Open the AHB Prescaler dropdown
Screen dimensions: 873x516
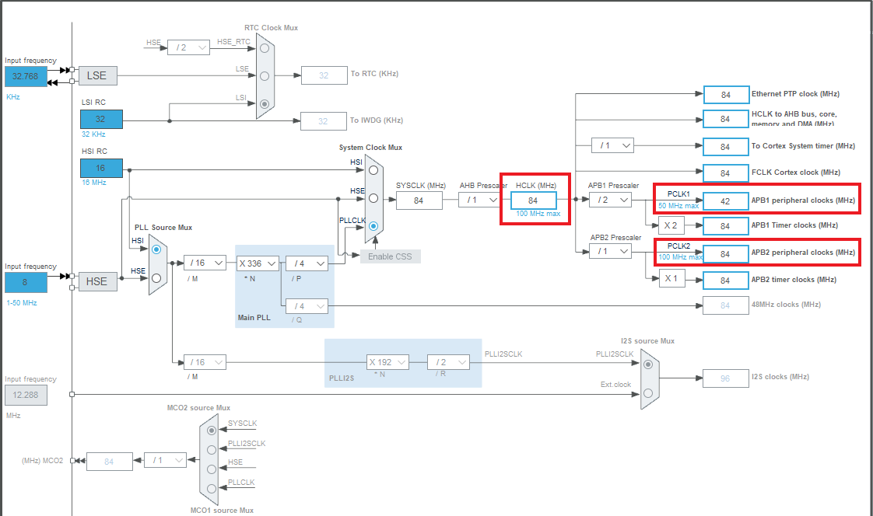coord(479,200)
